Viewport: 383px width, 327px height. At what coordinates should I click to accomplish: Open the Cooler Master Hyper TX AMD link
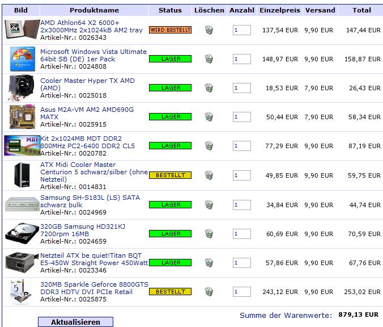click(x=87, y=84)
